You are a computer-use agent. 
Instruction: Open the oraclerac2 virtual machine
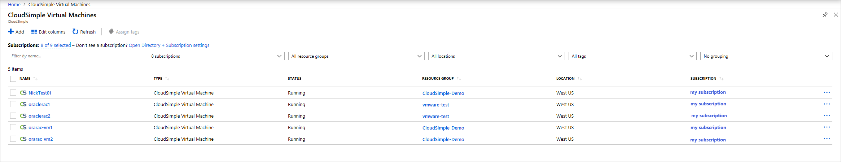tap(39, 116)
